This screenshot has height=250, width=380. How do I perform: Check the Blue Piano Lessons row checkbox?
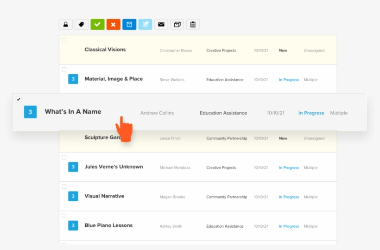pyautogui.click(x=64, y=216)
